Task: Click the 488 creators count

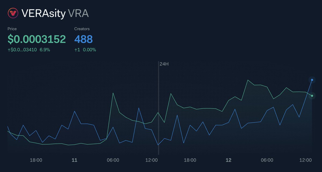Action: (83, 39)
